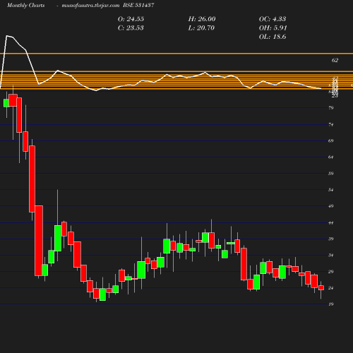353x353 pixels.
Task: Click the OL: 18.6 reading
Action: coord(273,37)
